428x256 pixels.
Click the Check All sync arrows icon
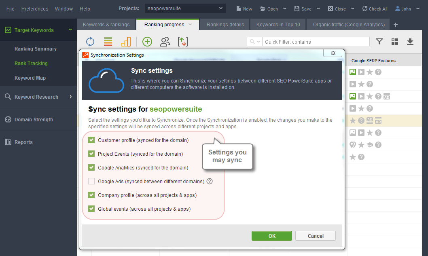pos(364,8)
